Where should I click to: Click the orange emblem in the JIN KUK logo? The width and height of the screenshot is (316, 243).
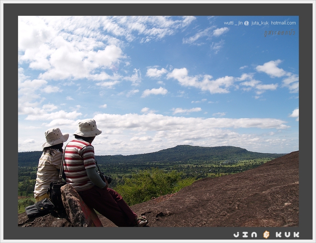(x=266, y=235)
